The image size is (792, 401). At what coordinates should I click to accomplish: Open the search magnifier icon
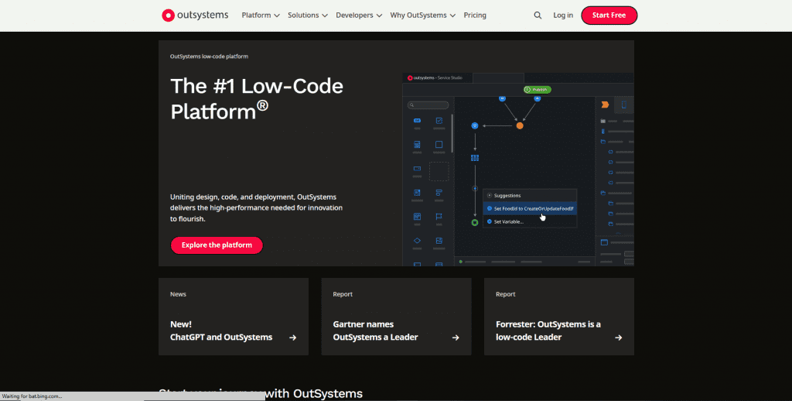[x=538, y=15]
